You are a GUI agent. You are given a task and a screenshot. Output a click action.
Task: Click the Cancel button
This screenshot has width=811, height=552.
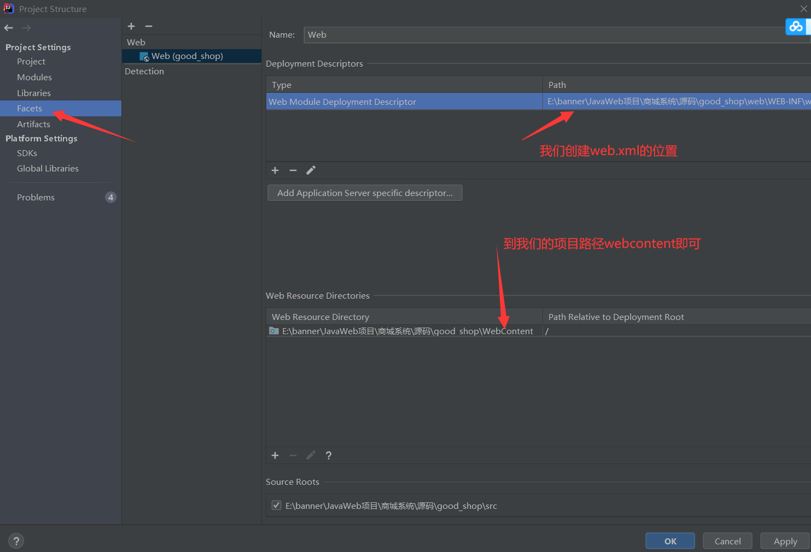(x=728, y=541)
